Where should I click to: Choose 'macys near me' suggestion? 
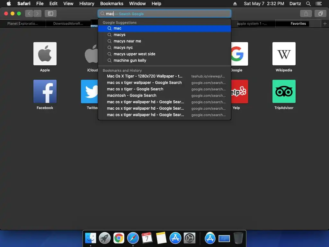(x=164, y=41)
